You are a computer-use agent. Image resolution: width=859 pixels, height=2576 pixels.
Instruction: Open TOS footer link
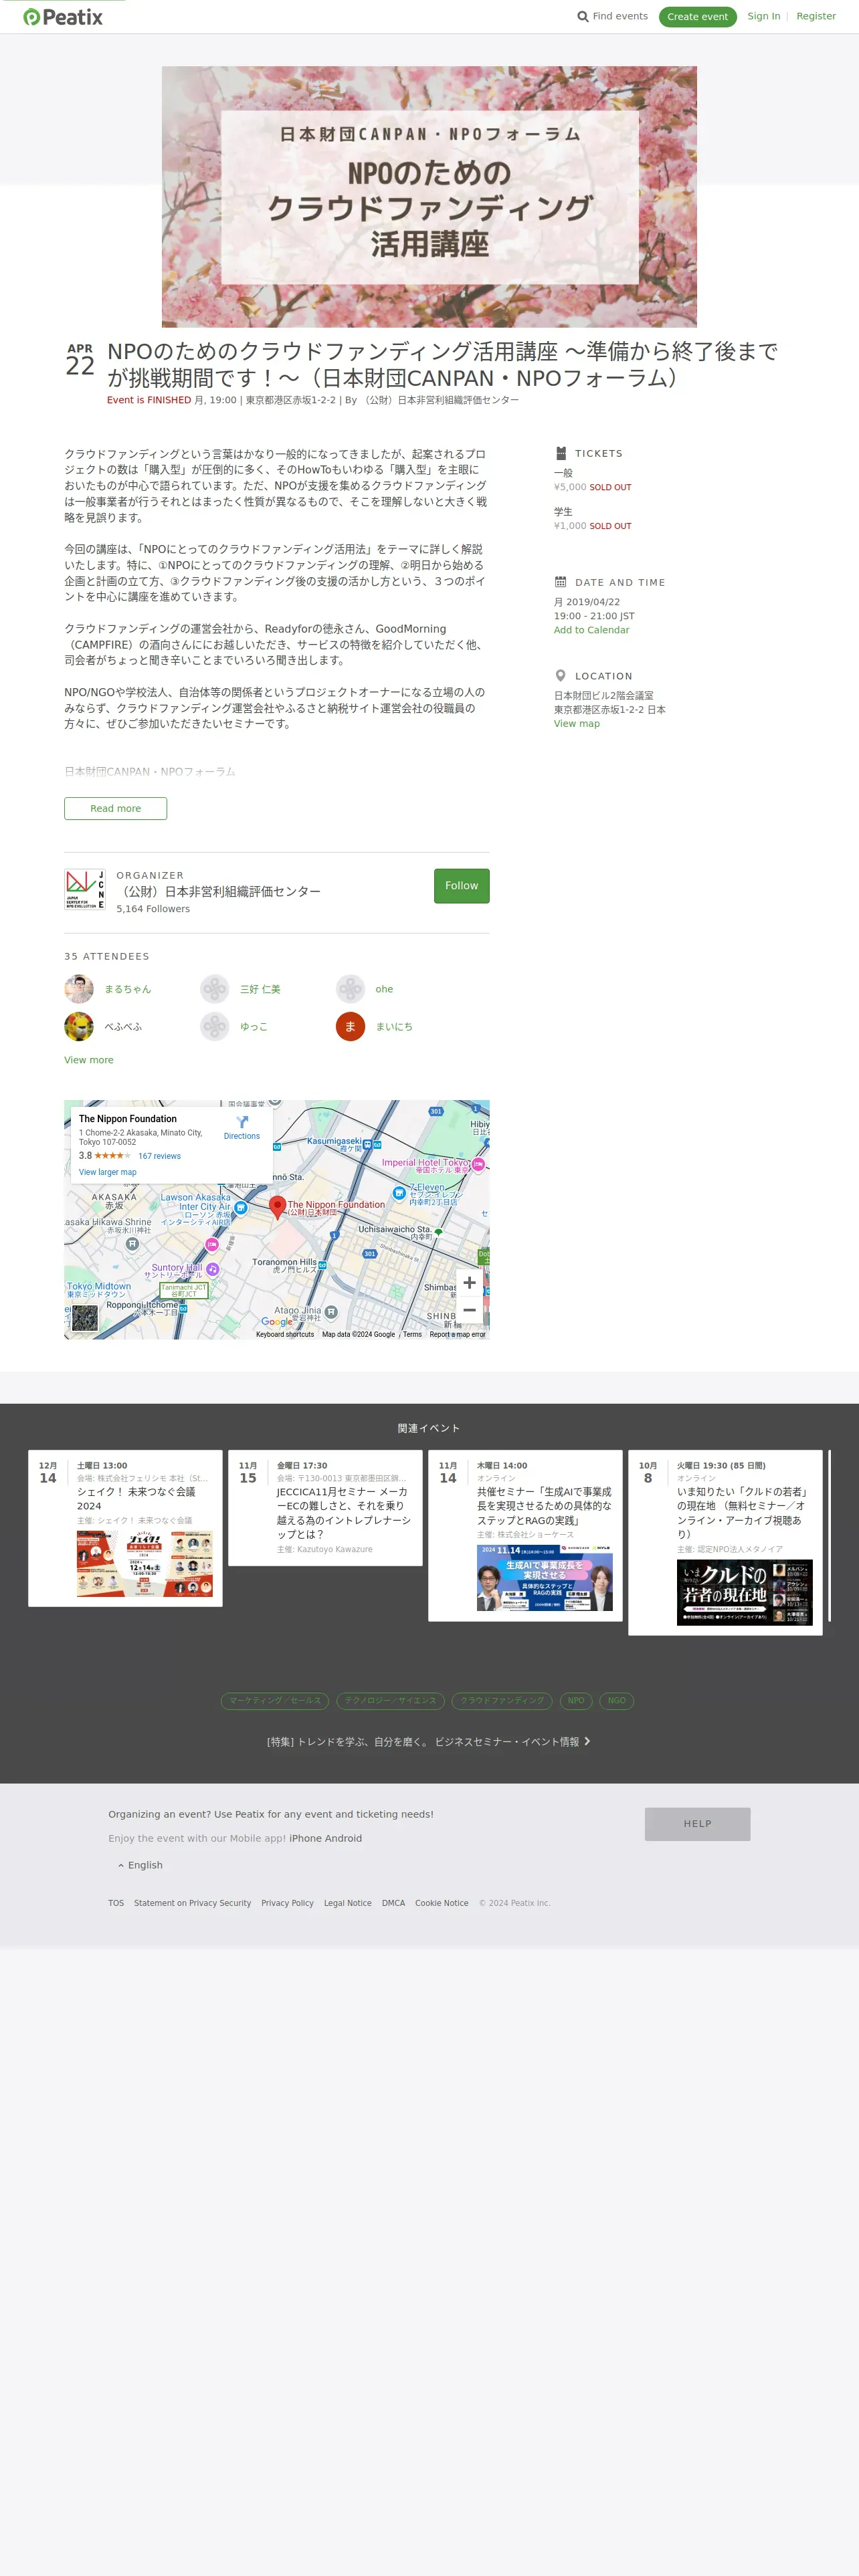[x=116, y=1903]
